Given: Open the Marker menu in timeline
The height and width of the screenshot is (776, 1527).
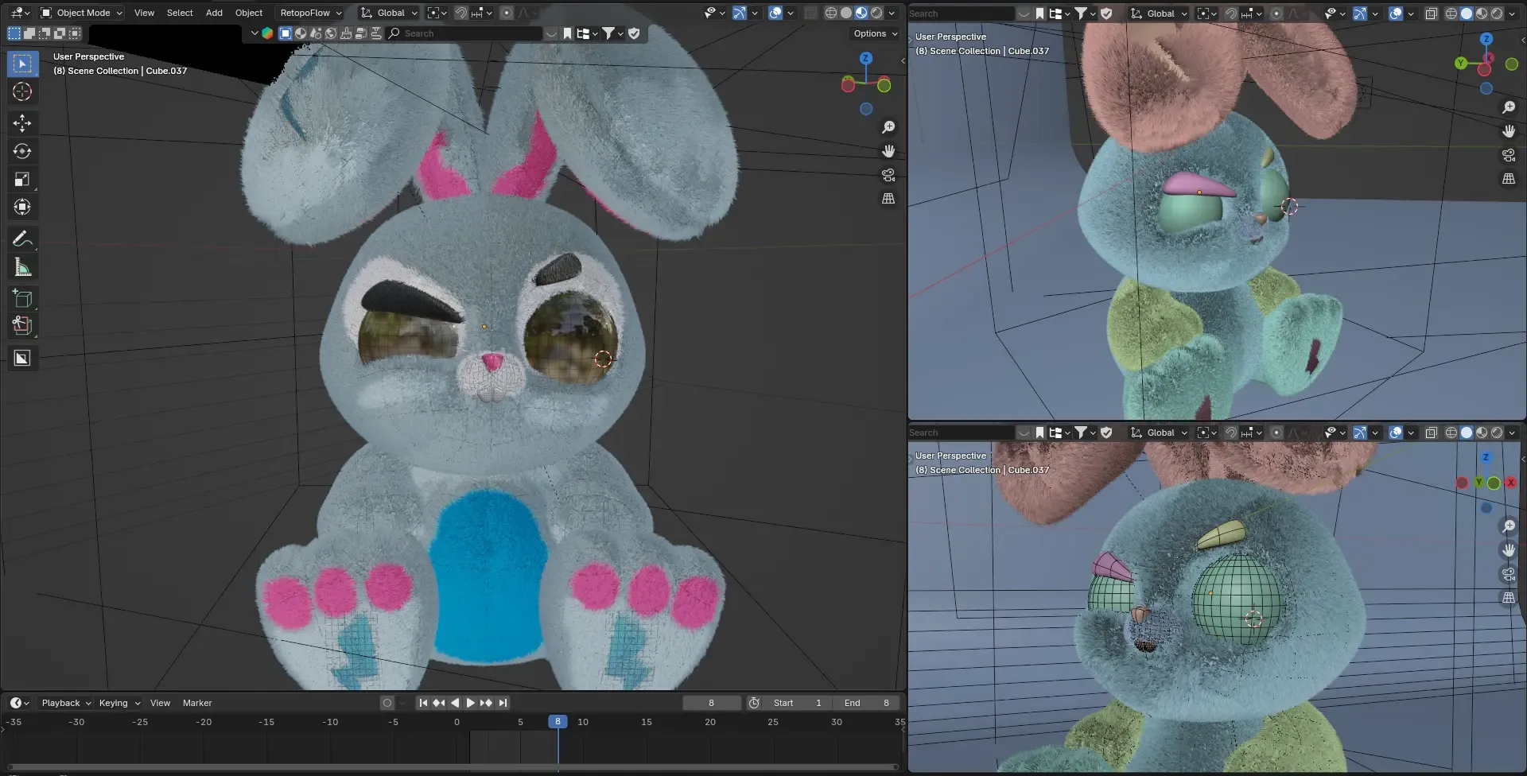Looking at the screenshot, I should (x=197, y=703).
